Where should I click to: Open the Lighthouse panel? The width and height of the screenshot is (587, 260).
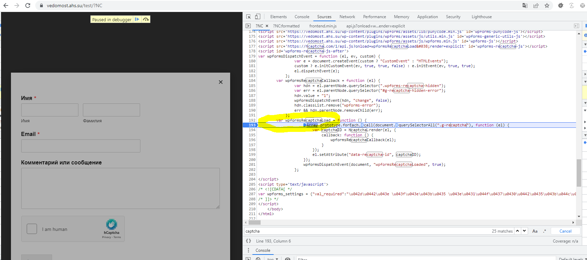pos(482,17)
